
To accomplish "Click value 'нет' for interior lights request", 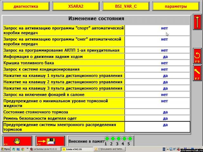I will click(164, 95).
